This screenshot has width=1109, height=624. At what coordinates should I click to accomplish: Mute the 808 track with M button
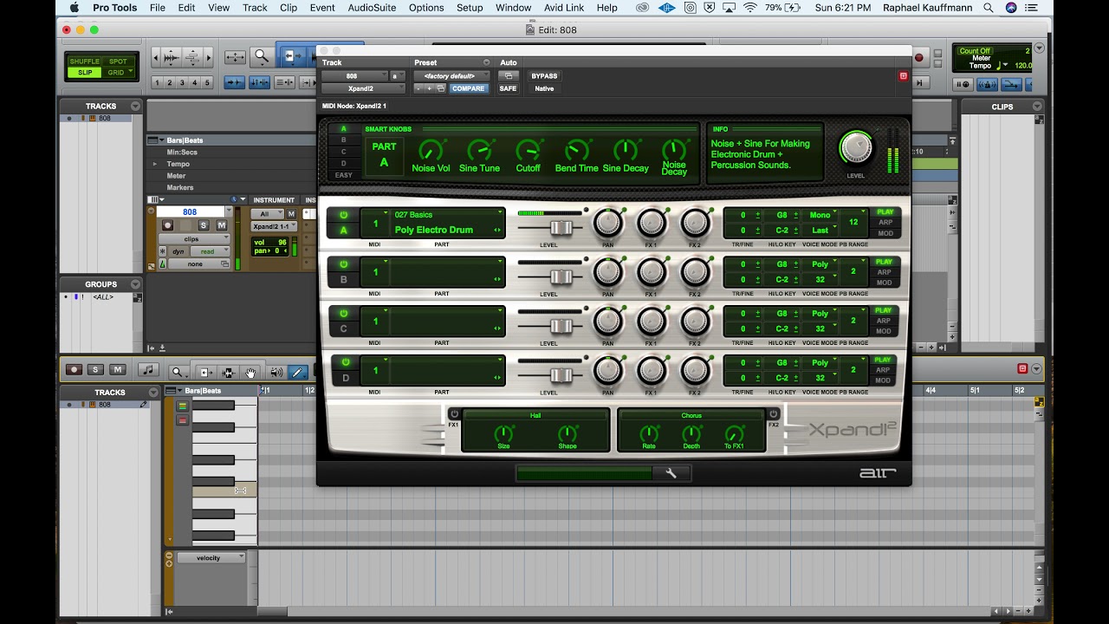[x=221, y=225]
